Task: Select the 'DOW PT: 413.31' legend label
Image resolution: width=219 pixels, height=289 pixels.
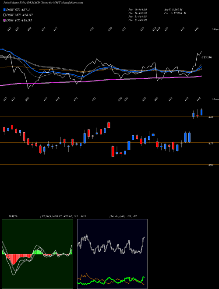Action: [19, 20]
